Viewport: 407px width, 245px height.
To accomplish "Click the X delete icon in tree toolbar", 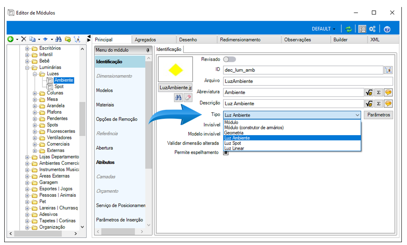I will (23, 39).
